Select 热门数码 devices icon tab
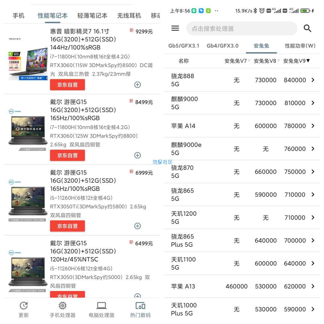This screenshot has width=324, height=324. coord(140,306)
